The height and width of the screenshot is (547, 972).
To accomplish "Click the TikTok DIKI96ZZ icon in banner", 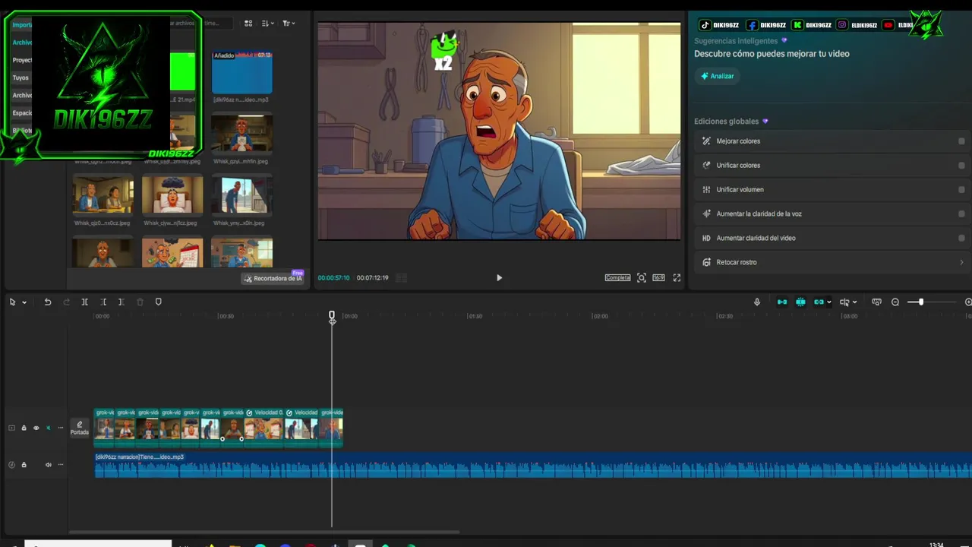I will coord(705,25).
